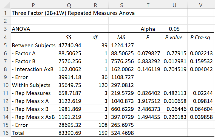Select row 16 header
Screen dimensions: 215x137
(5, 133)
